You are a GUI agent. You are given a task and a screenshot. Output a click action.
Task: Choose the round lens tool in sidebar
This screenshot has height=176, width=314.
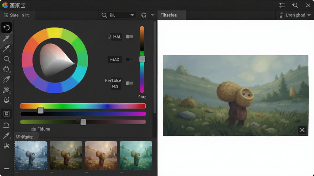tap(6, 90)
